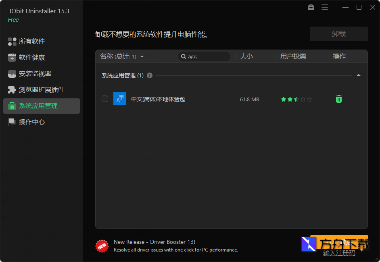Open the hamburger menu
This screenshot has height=262, width=380.
(325, 7)
